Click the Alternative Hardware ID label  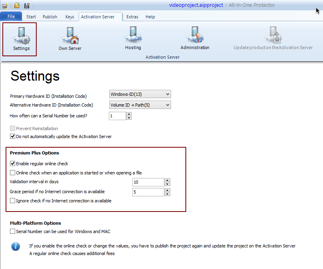51,105
